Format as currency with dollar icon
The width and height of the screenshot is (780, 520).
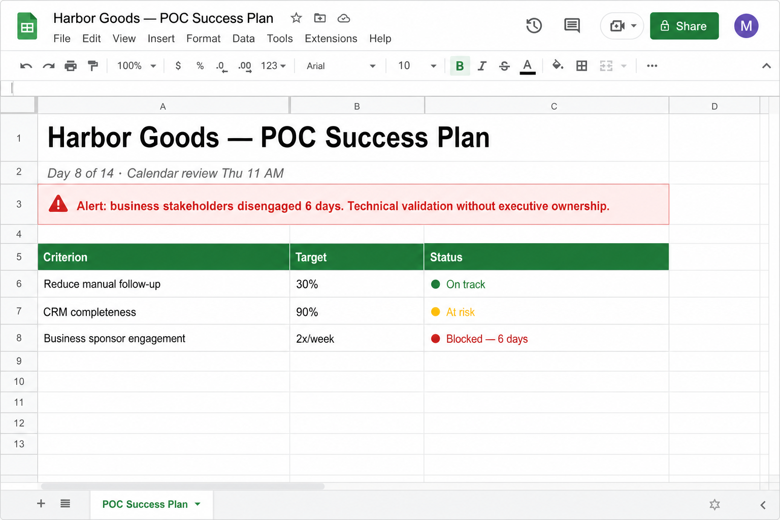(178, 66)
